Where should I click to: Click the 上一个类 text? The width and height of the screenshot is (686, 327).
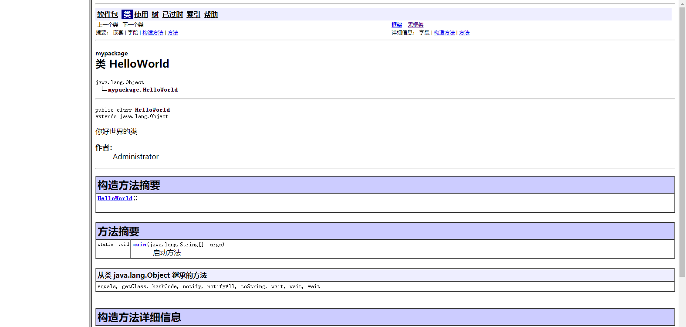(108, 25)
